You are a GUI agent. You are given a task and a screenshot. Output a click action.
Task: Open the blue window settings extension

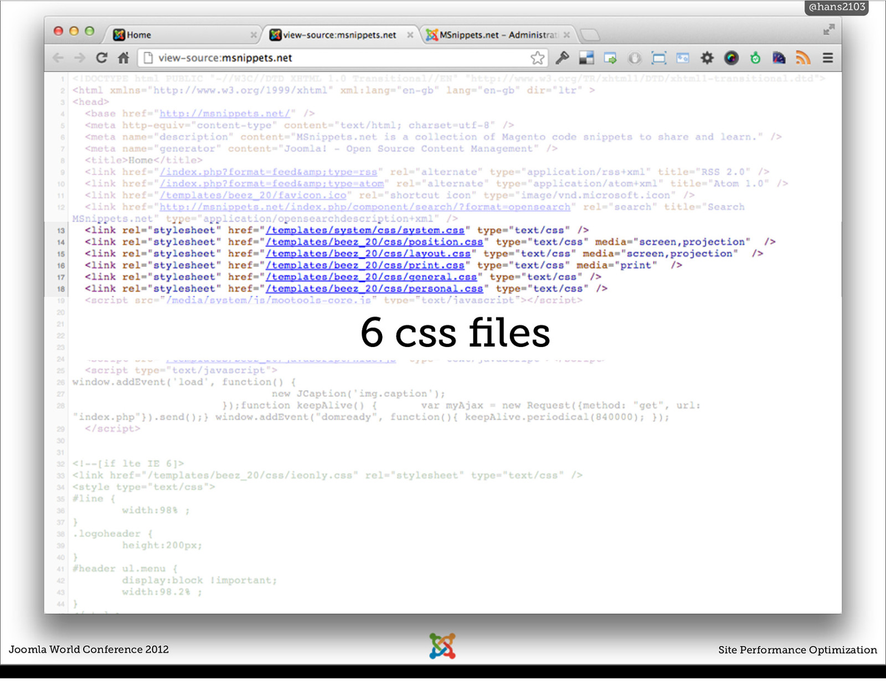(683, 58)
